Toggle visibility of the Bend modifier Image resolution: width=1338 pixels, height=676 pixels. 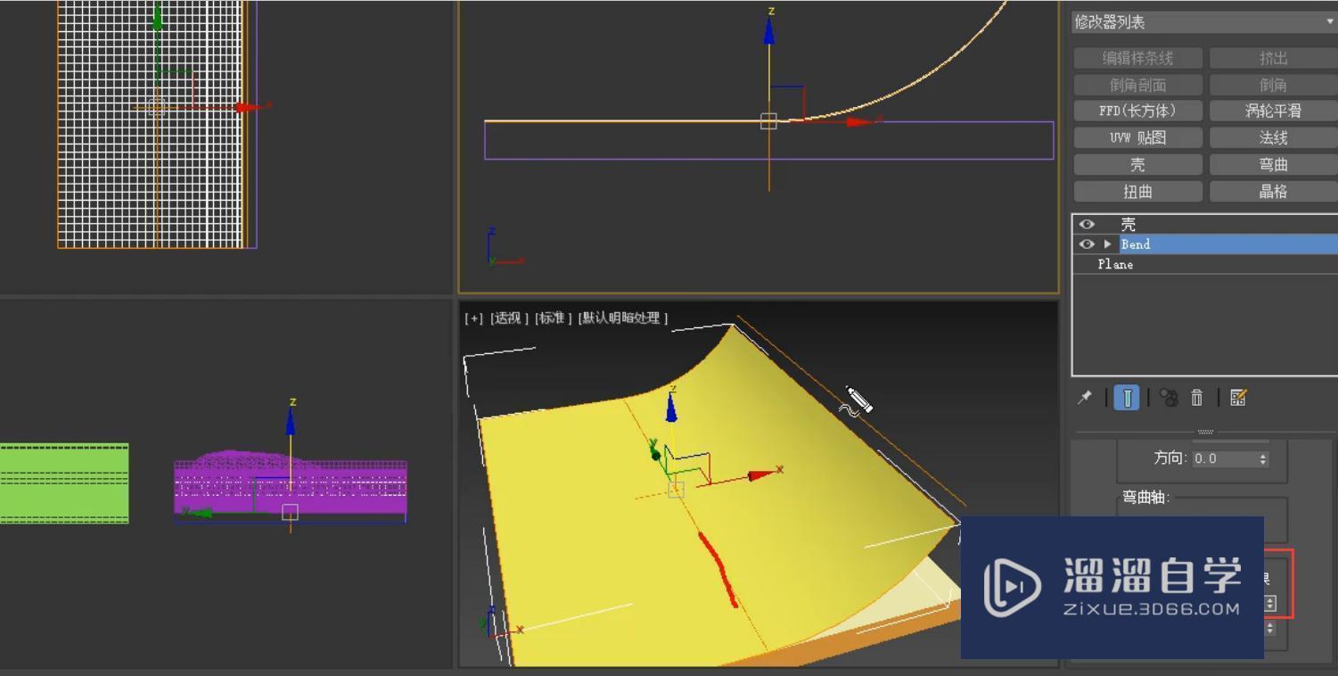pos(1087,243)
